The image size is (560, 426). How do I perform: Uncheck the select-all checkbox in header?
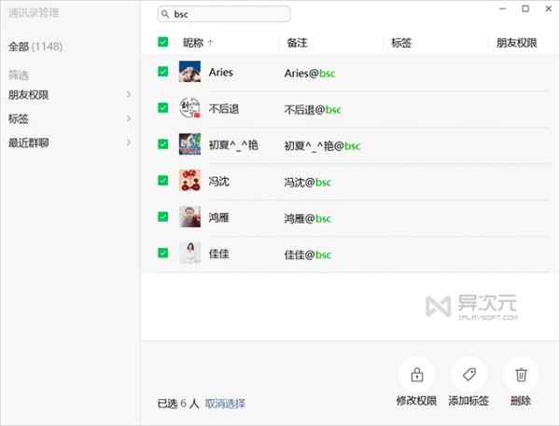coord(162,42)
